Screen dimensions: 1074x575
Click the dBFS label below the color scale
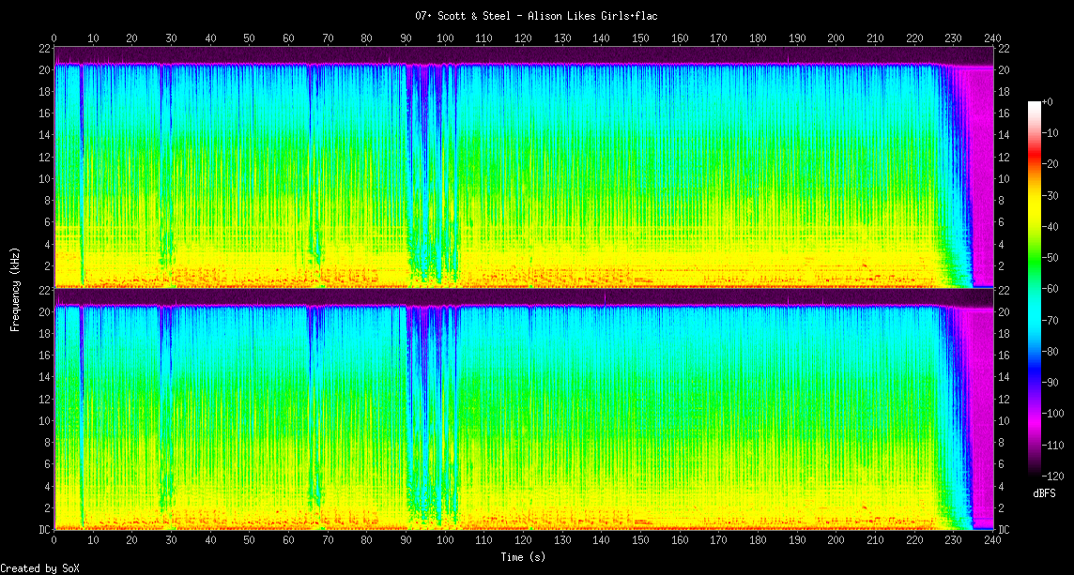1044,493
